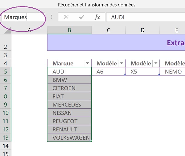Click the Cancel X icon in formula bar
Screen dimensions: 185x156
tap(66, 17)
